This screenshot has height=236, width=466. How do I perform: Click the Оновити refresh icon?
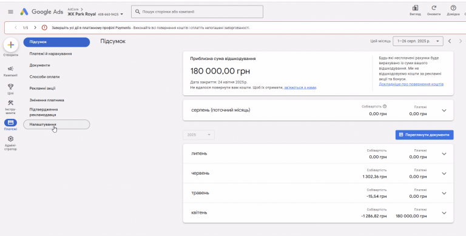click(x=434, y=8)
